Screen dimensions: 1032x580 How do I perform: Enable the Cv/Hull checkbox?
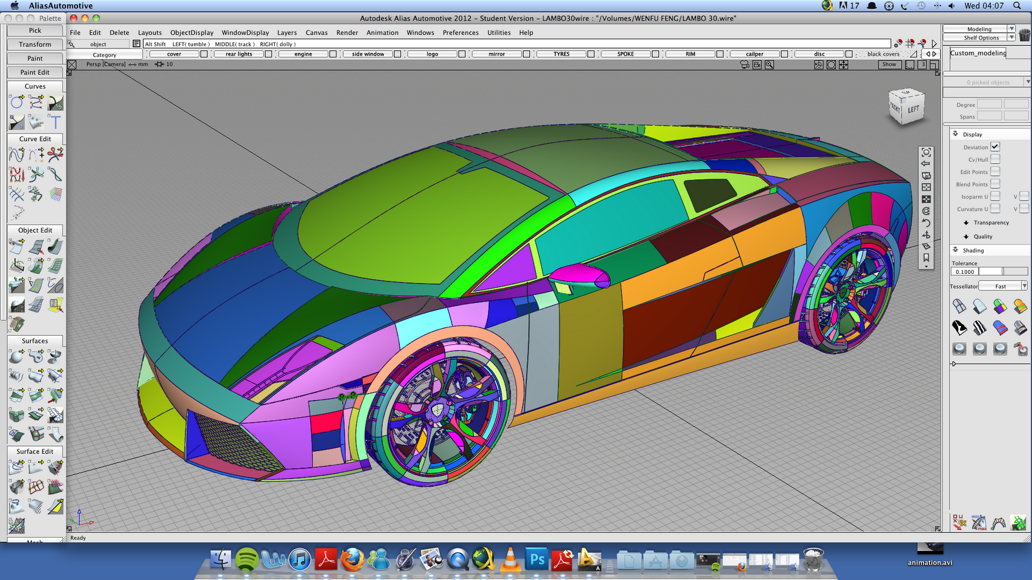pyautogui.click(x=995, y=159)
